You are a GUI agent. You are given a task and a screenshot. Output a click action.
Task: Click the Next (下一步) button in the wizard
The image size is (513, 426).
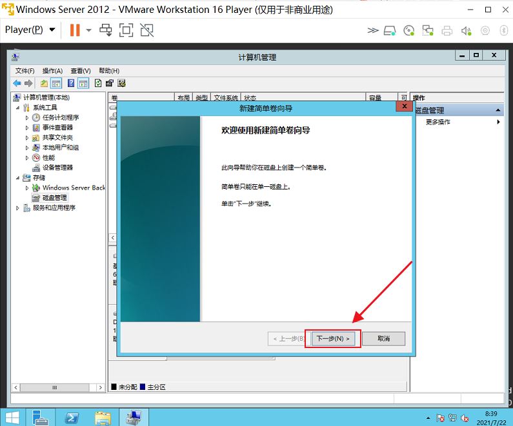click(x=333, y=338)
